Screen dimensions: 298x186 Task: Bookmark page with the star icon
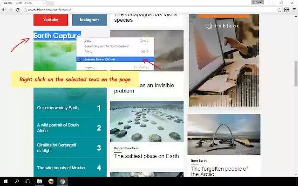pos(279,10)
